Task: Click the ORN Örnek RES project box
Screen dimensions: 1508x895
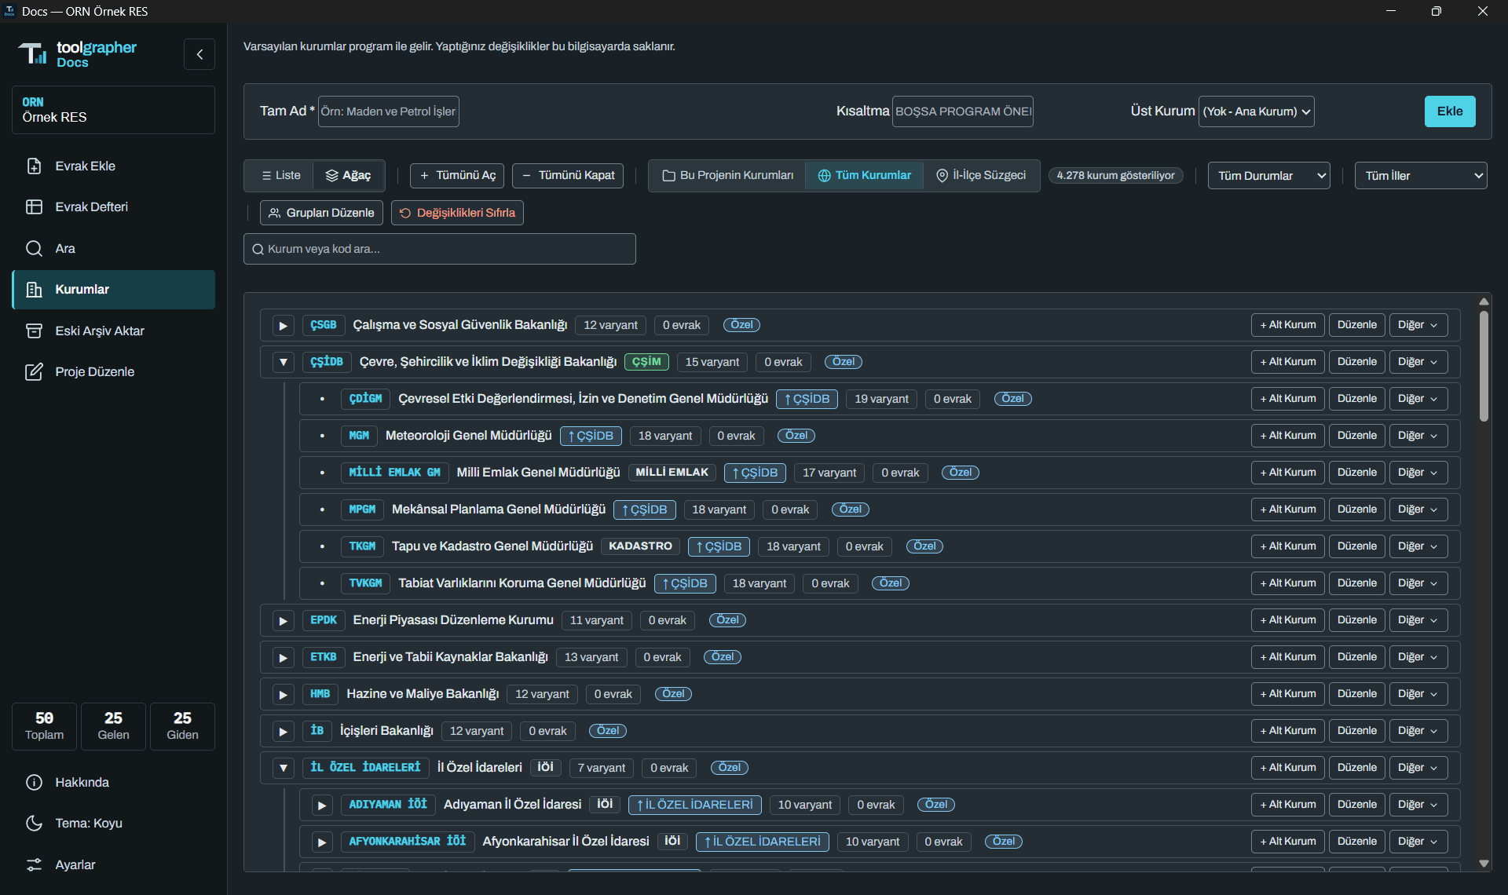Action: pos(113,110)
